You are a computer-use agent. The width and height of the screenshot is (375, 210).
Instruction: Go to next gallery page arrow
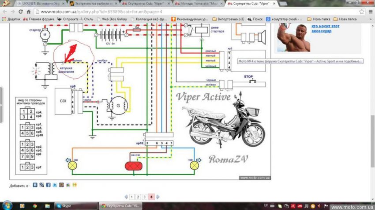coord(158,197)
